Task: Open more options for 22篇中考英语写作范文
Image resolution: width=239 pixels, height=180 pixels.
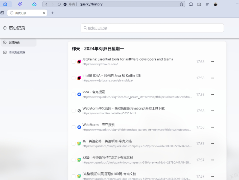Action: click(212, 160)
